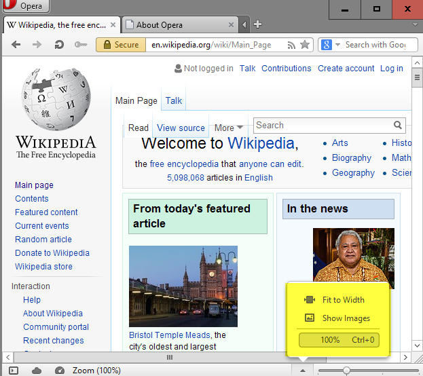Click the zoom slider in status bar
The image size is (423, 376).
pyautogui.click(x=347, y=370)
